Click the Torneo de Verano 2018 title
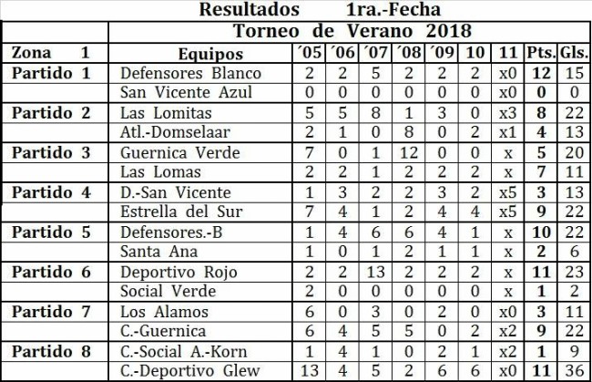The width and height of the screenshot is (592, 382). pyautogui.click(x=352, y=31)
